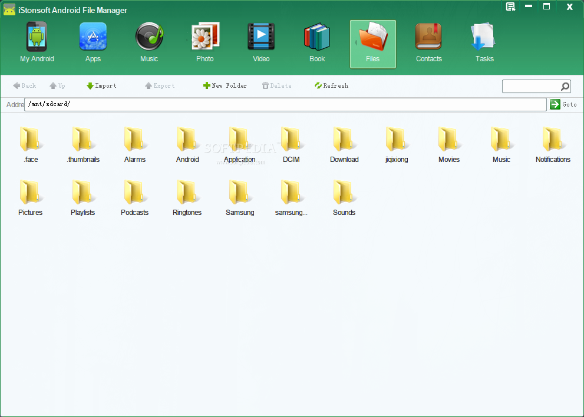Screen dimensions: 584x417
Task: Select the Application folder
Action: tap(239, 145)
